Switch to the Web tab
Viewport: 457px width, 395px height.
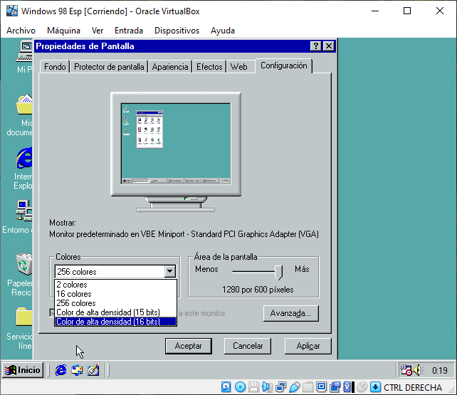tap(239, 67)
